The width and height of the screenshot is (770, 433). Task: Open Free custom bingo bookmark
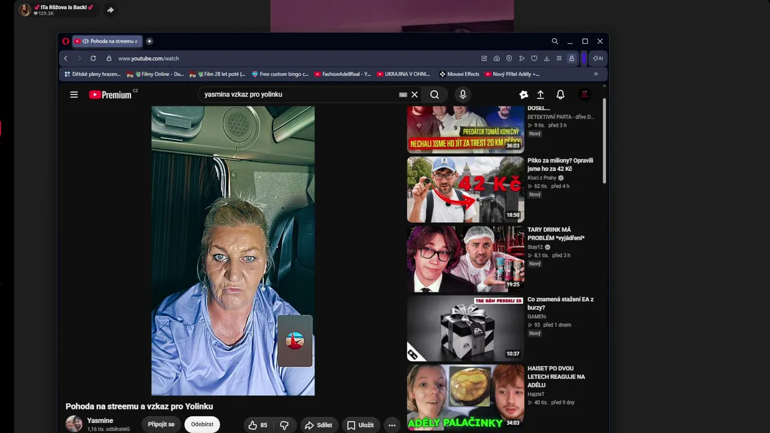click(280, 74)
